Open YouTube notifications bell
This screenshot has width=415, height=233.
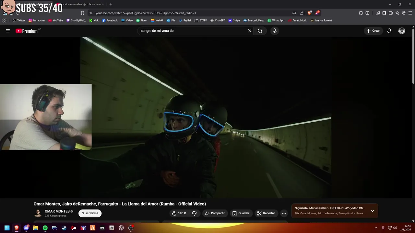(x=389, y=31)
